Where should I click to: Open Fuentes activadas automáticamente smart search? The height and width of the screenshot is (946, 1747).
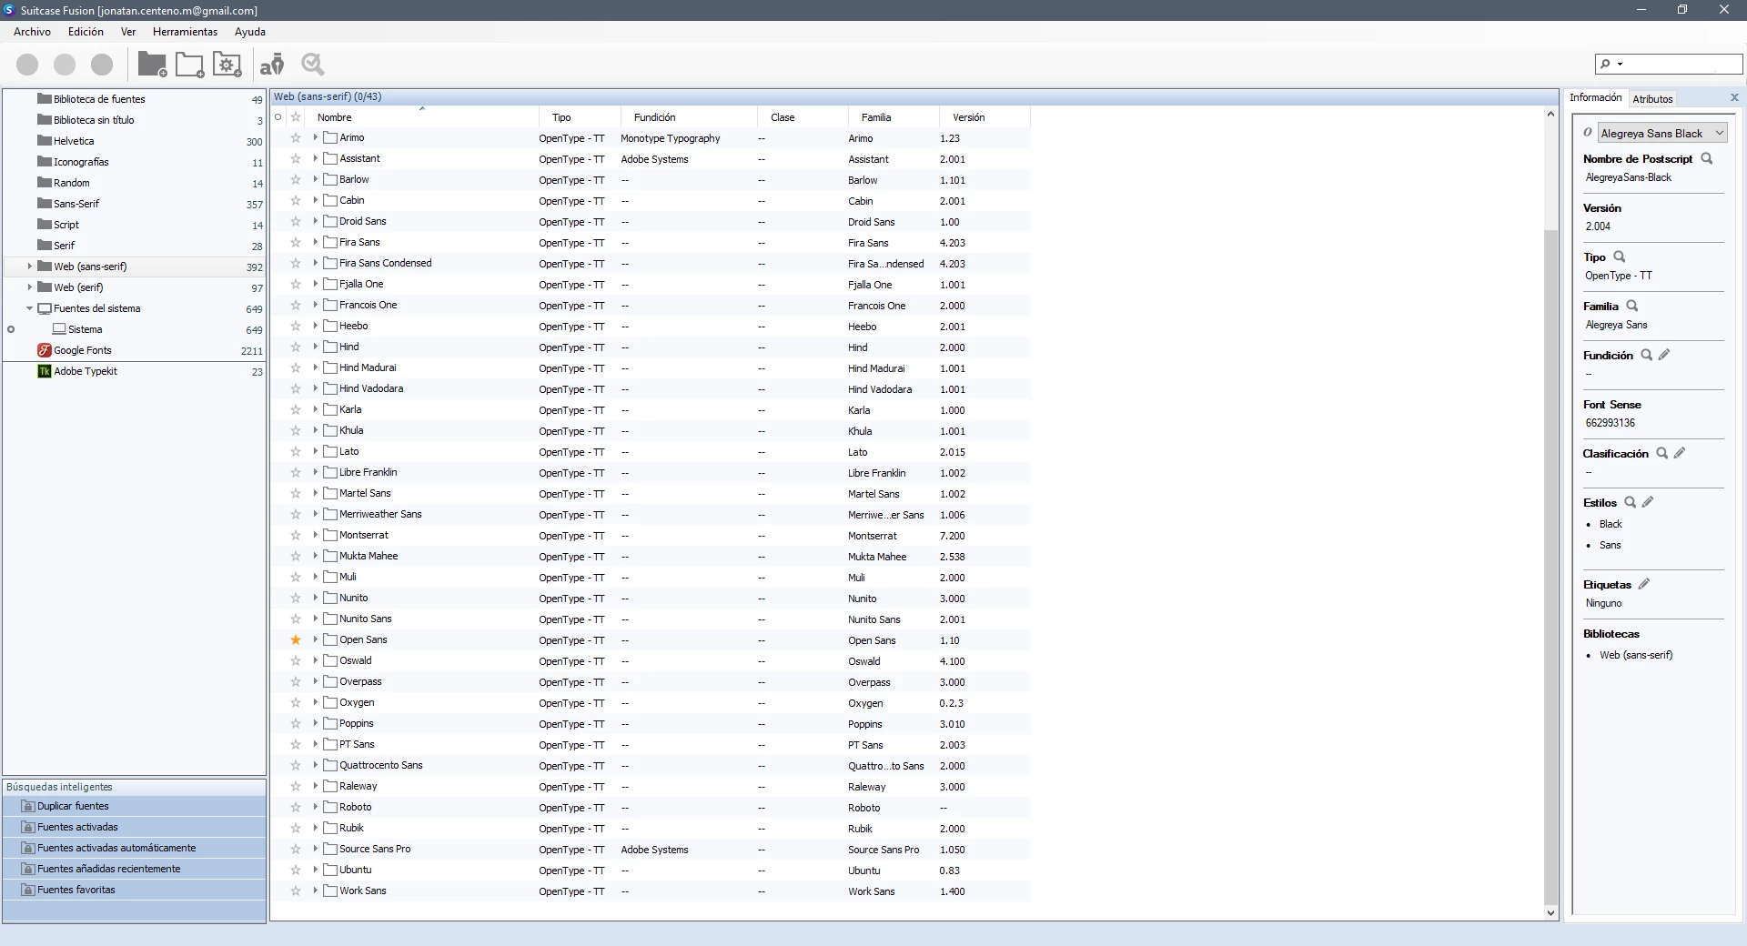135,848
